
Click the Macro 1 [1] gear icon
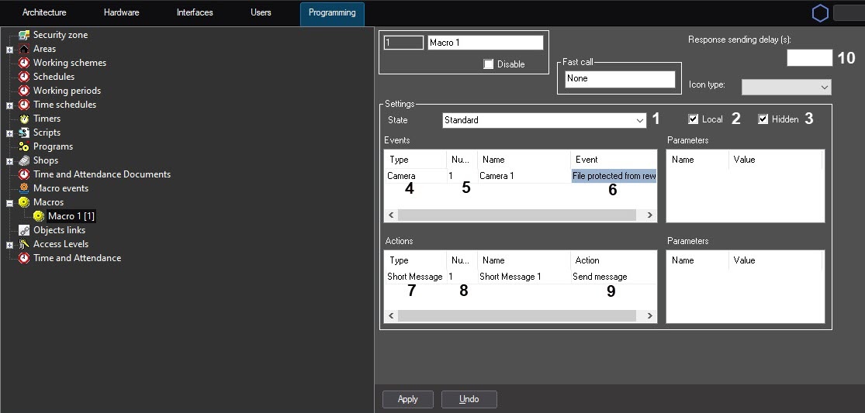tap(39, 216)
